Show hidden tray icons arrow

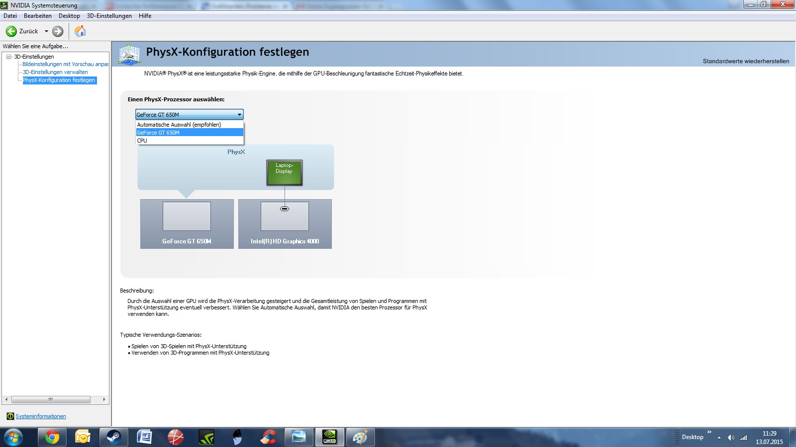pos(719,438)
